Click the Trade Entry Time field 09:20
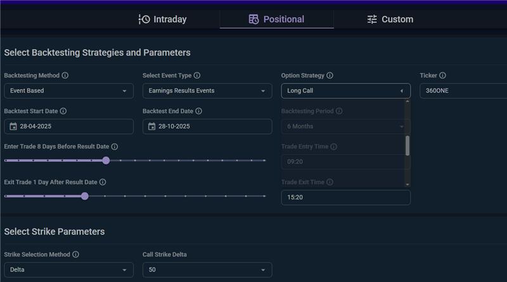 click(x=345, y=162)
